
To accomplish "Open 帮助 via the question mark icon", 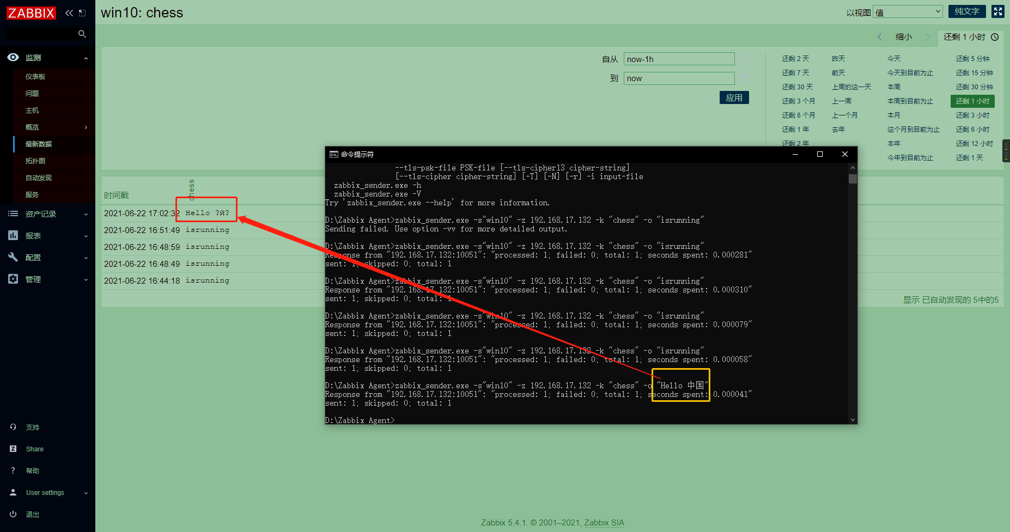I will (13, 470).
